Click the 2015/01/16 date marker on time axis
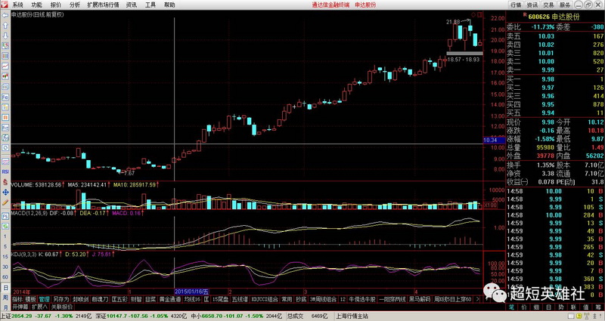This screenshot has width=605, height=321. [x=191, y=291]
